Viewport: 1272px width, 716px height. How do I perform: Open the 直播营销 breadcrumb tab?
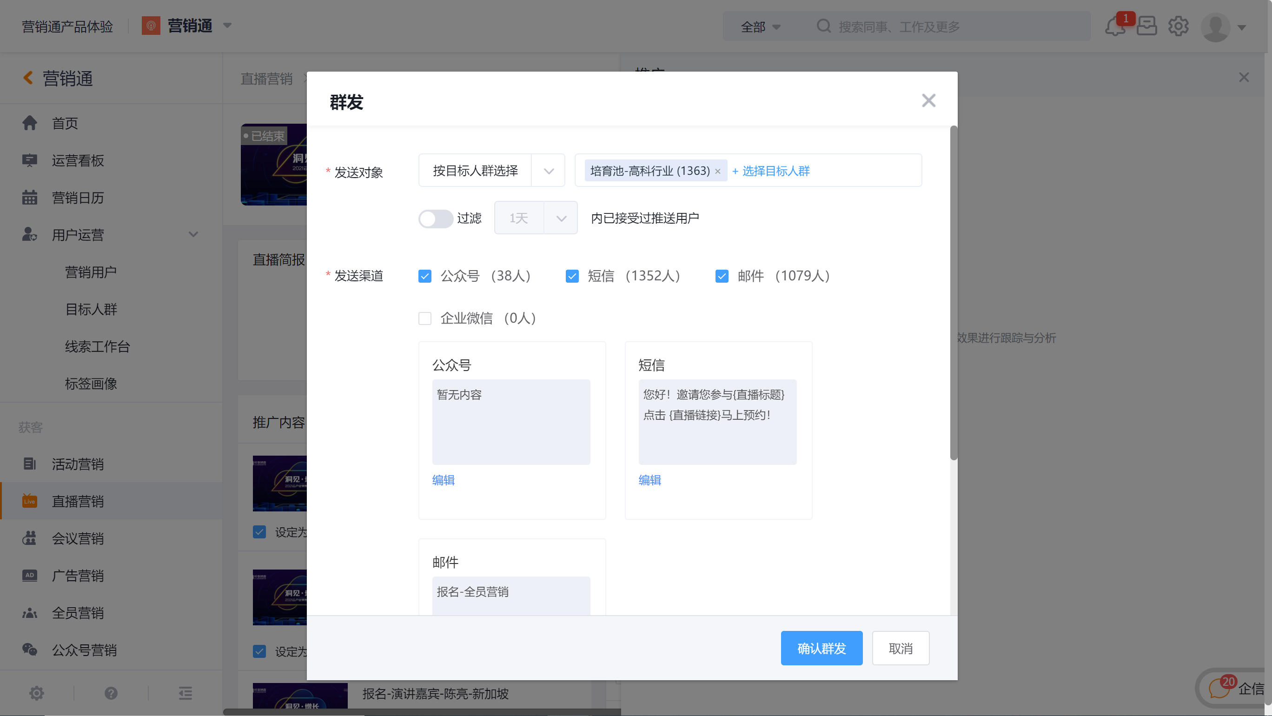coord(267,79)
